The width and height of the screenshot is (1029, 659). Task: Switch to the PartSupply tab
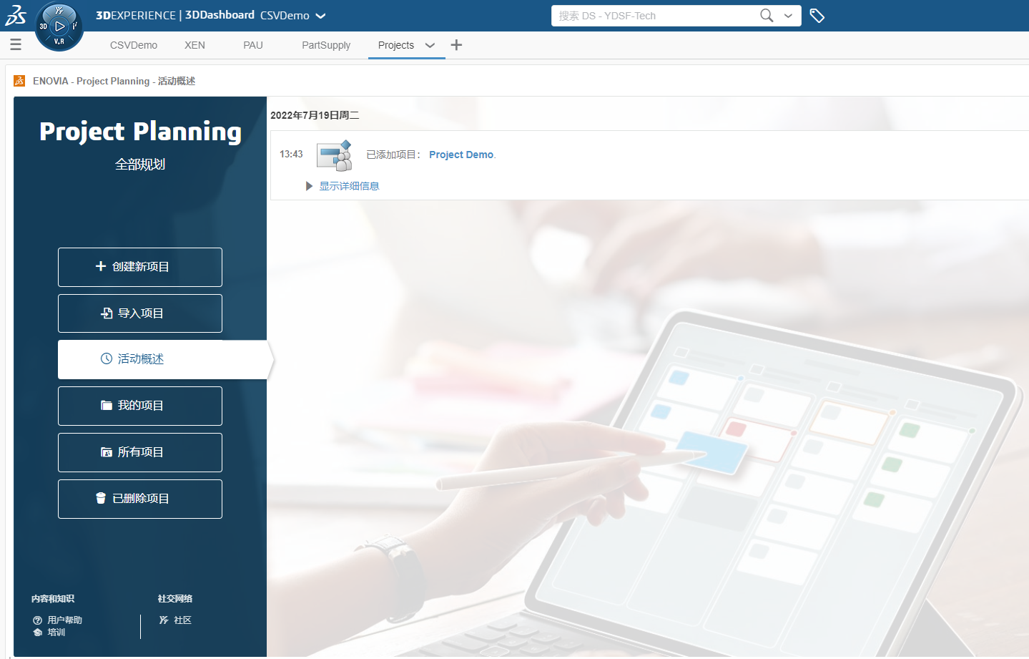(x=325, y=45)
